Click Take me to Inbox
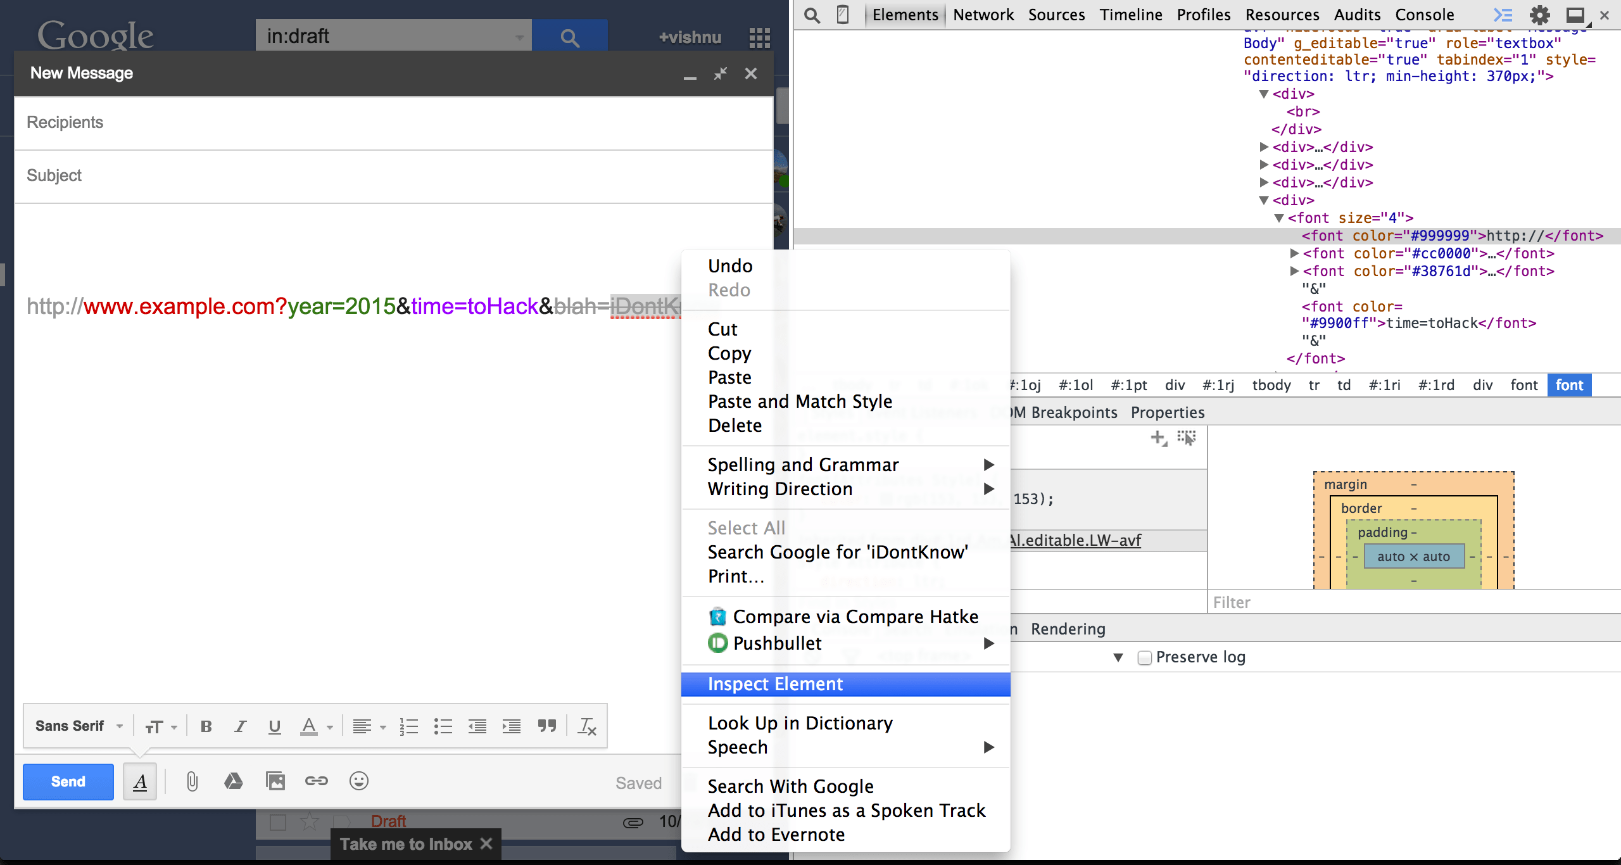The image size is (1621, 865). point(406,844)
